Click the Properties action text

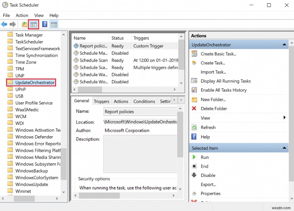211,193
